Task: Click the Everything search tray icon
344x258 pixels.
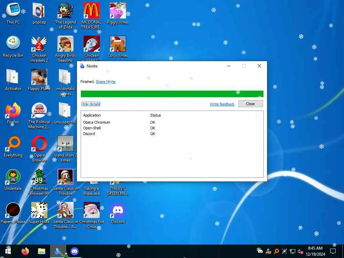Action: [x=276, y=251]
